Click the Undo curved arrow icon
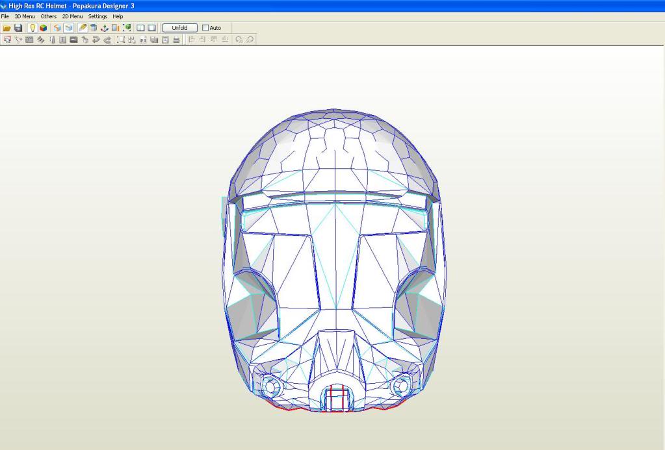This screenshot has width=665, height=450. pos(96,40)
